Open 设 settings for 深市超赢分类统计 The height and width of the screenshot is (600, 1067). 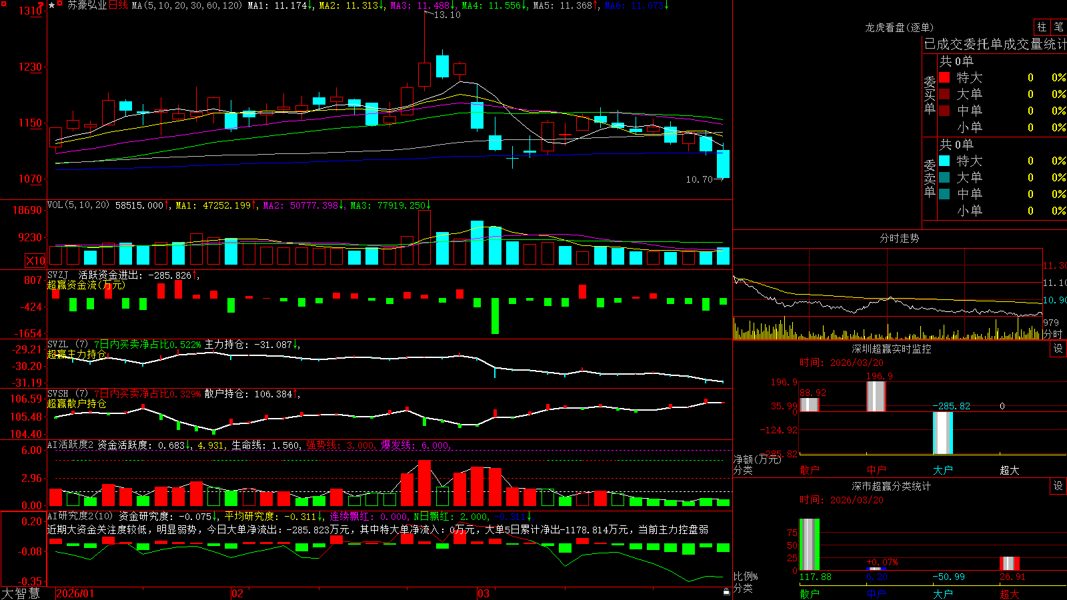(x=1058, y=486)
